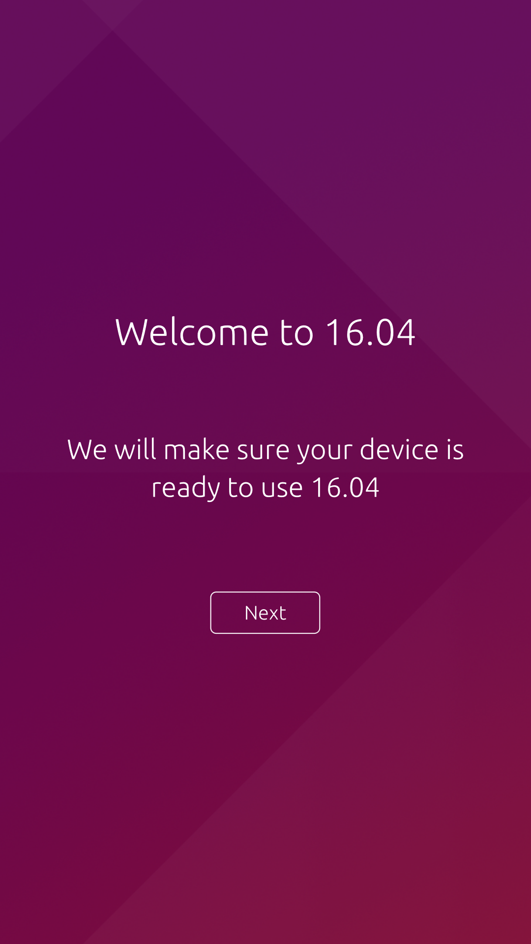This screenshot has height=944, width=531.
Task: Click the word 'is' ending the first line
Action: (455, 449)
